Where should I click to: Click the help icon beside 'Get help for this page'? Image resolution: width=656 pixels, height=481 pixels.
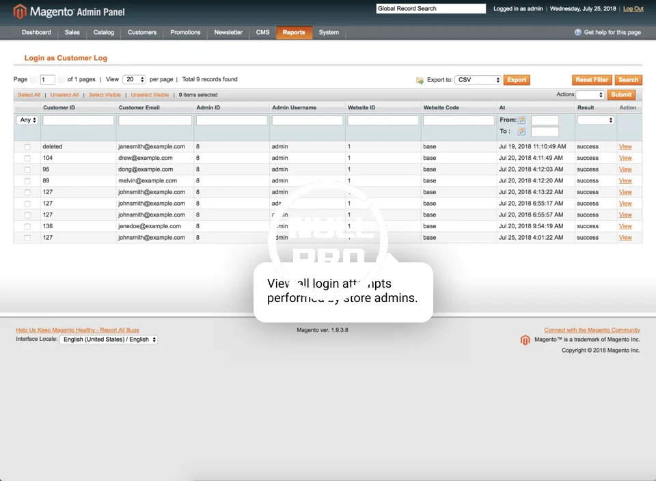[578, 32]
